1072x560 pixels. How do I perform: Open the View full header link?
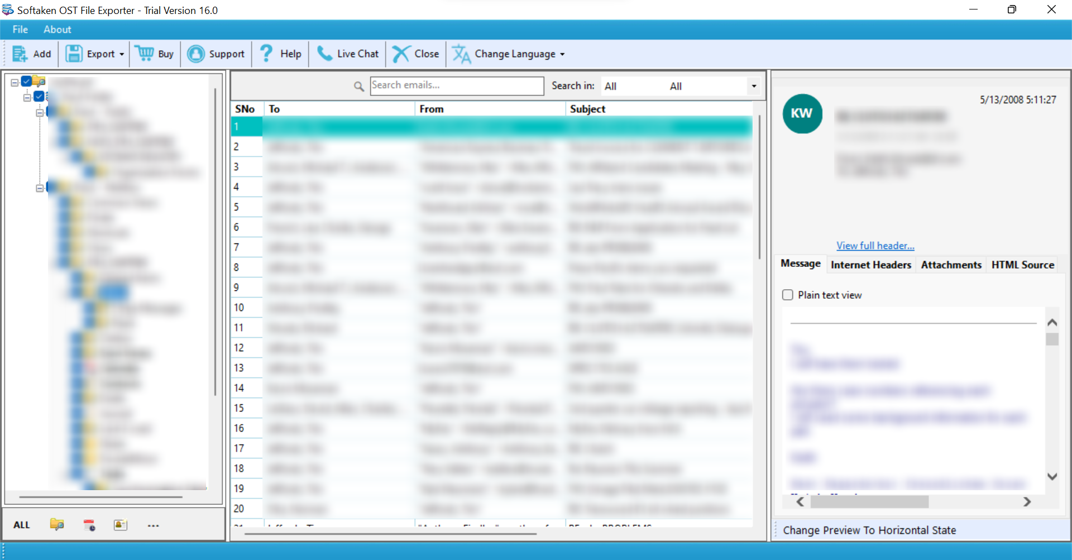[875, 246]
